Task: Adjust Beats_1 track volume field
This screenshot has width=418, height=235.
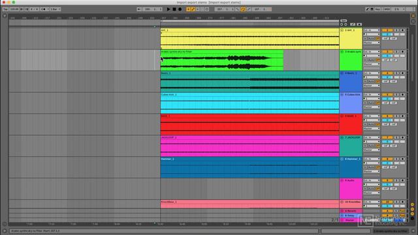Action: pyautogui.click(x=387, y=77)
